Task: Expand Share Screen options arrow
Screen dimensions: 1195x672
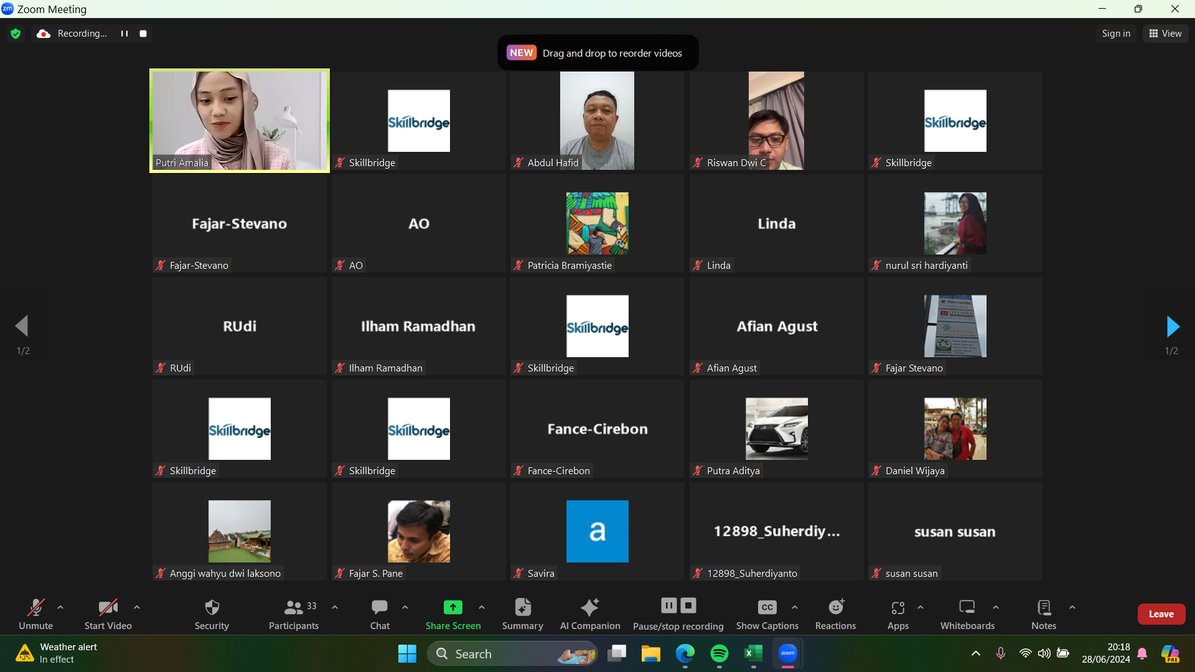Action: coord(482,607)
